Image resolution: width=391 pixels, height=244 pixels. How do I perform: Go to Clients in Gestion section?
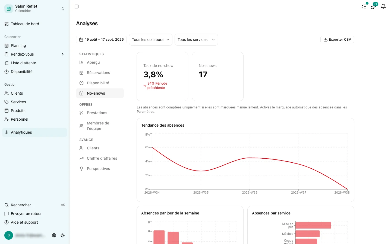pos(34,93)
